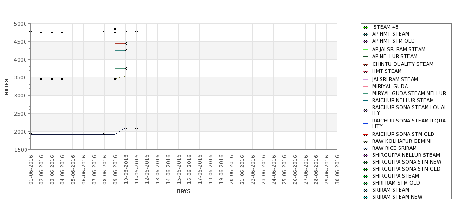Click the CHINTU QUALITY STEAM legend marker
Viewport: 453px width, 199px height.
click(x=365, y=64)
